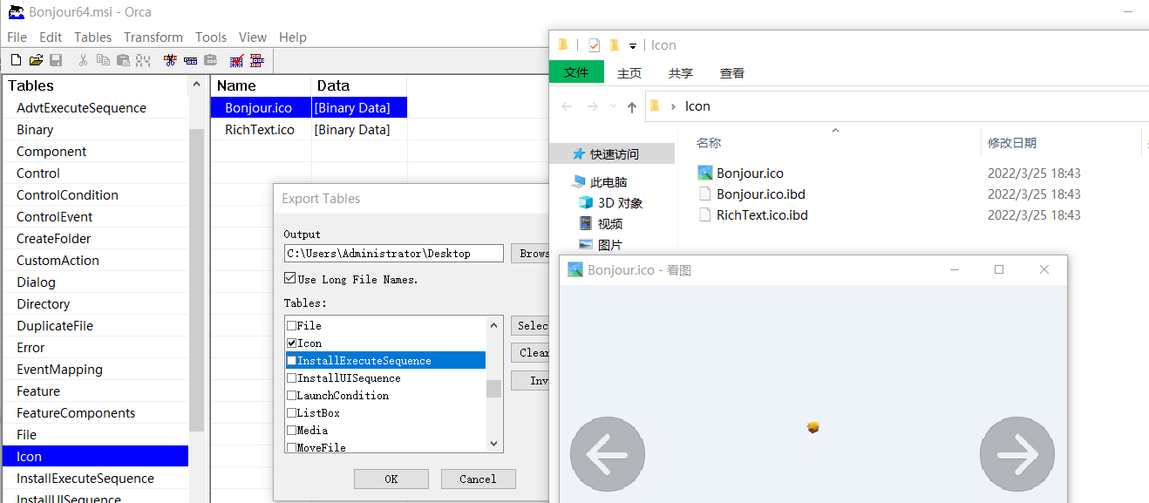The width and height of the screenshot is (1149, 503).
Task: Click the Videos film icon in Explorer sidebar
Action: pos(586,224)
